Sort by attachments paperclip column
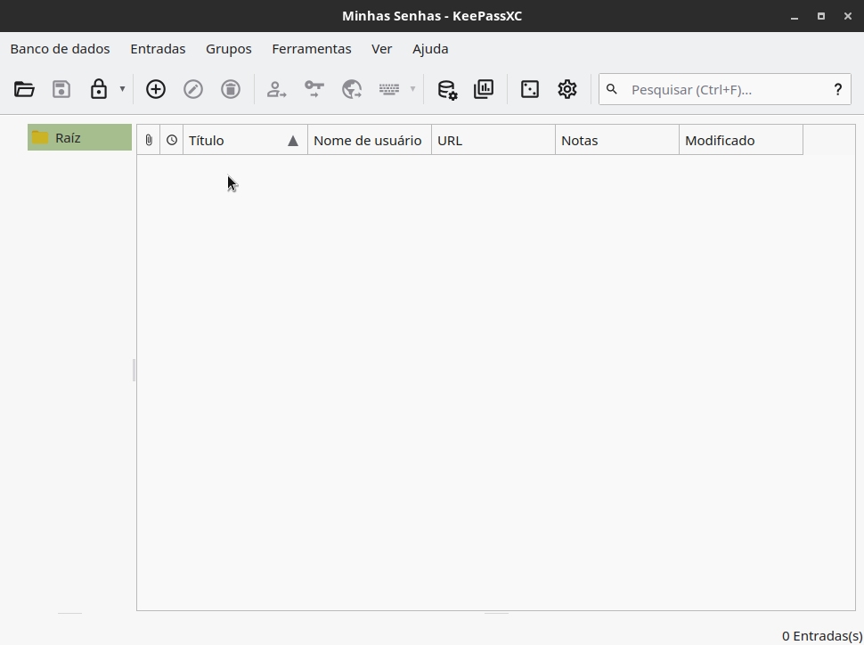 click(148, 140)
